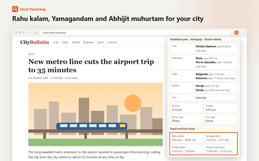Click the "Good and bad times" heading
The height and width of the screenshot is (161, 259).
[182, 129]
